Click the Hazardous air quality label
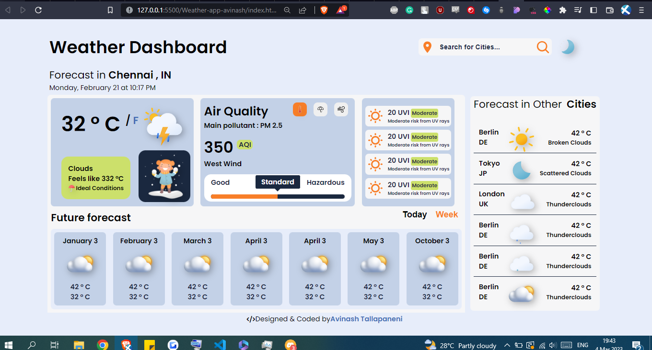Image resolution: width=652 pixels, height=350 pixels. tap(326, 182)
